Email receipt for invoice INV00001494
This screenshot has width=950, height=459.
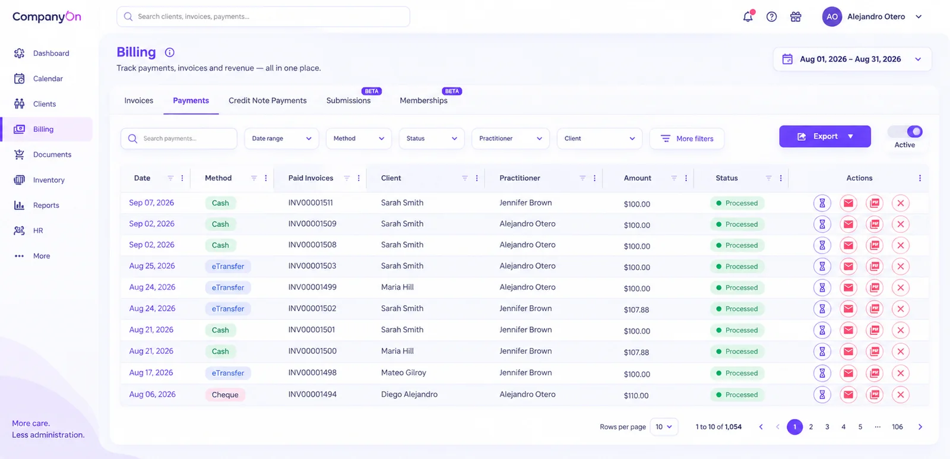pyautogui.click(x=848, y=394)
